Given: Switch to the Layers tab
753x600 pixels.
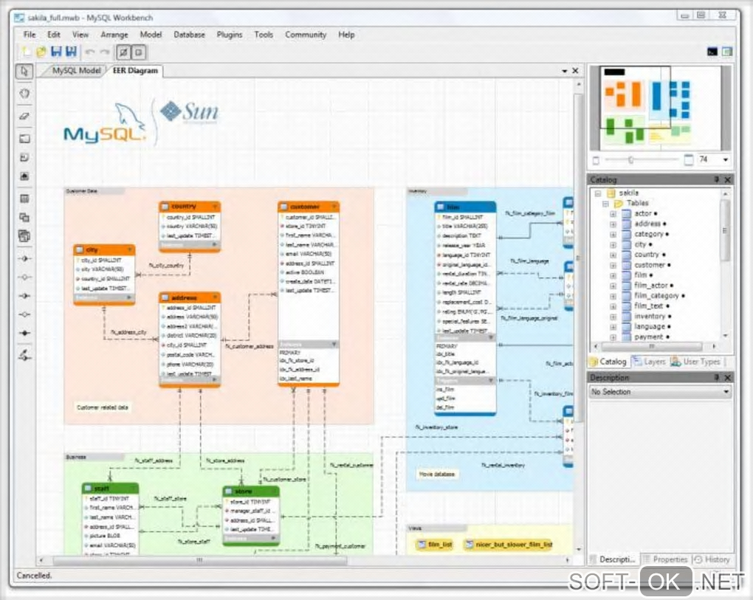Looking at the screenshot, I should [x=649, y=362].
